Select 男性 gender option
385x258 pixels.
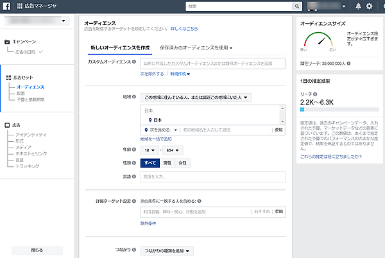(166, 163)
